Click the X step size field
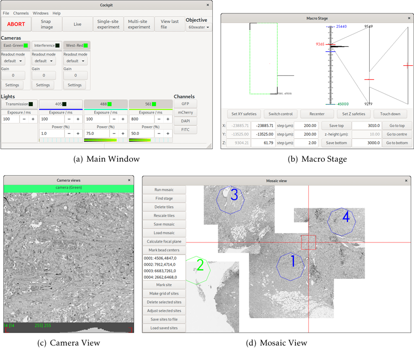The width and height of the screenshot is (414, 350). click(x=306, y=125)
